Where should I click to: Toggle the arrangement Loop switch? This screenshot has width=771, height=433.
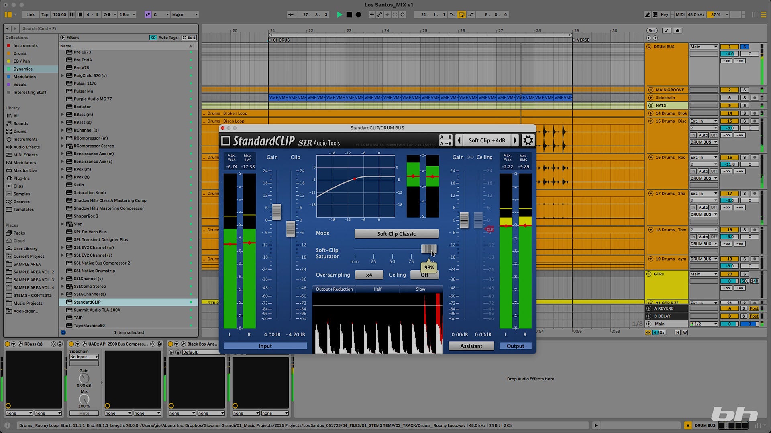(461, 14)
